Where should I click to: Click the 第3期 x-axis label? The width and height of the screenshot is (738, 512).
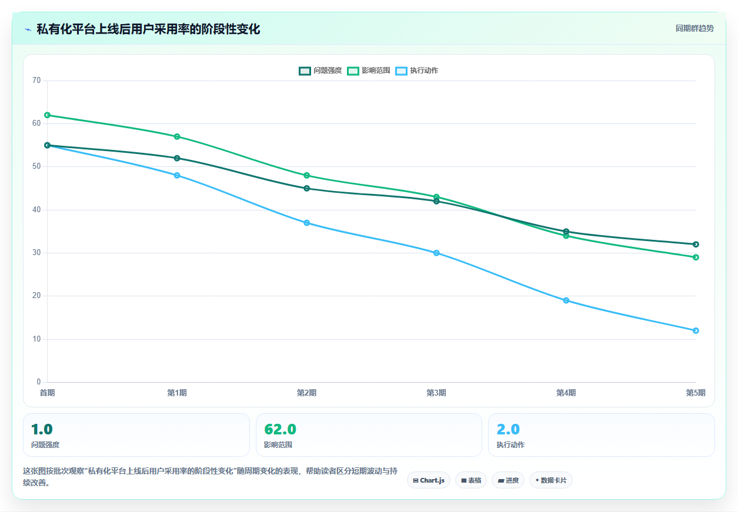click(x=436, y=393)
